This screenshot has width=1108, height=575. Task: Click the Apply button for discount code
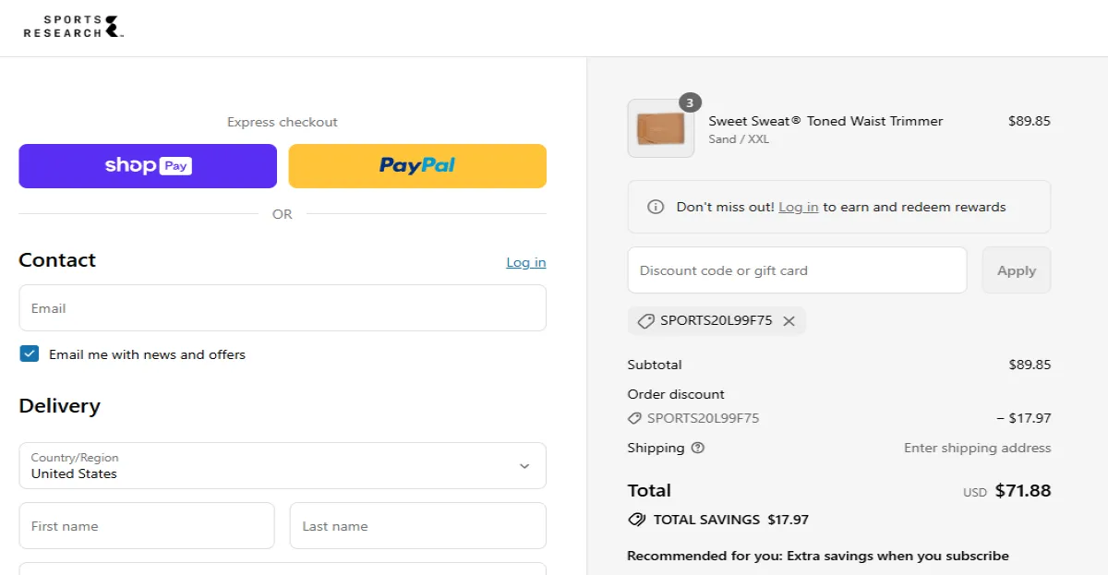(x=1016, y=270)
